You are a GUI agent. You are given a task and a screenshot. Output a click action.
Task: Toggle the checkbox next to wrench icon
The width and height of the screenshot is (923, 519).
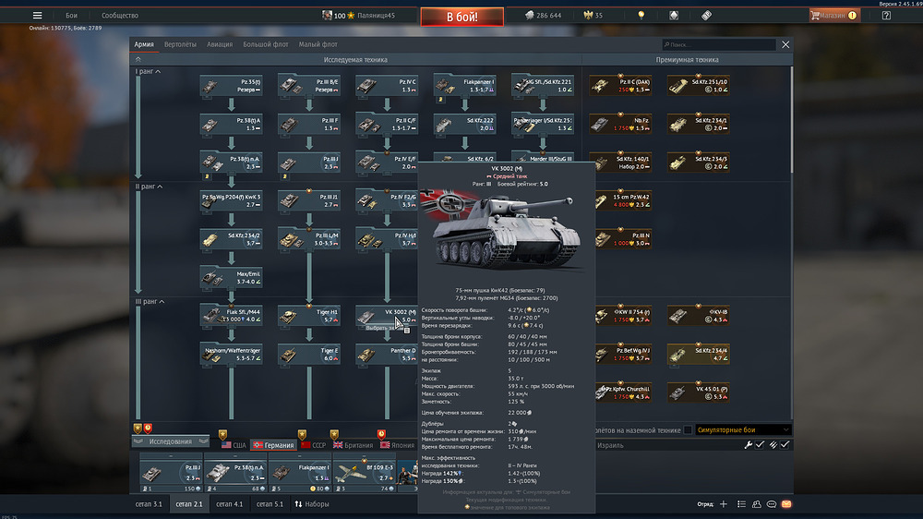pos(760,445)
